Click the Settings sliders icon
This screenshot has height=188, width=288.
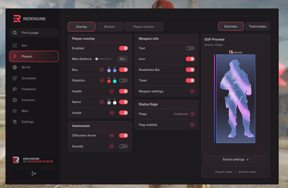point(15,122)
